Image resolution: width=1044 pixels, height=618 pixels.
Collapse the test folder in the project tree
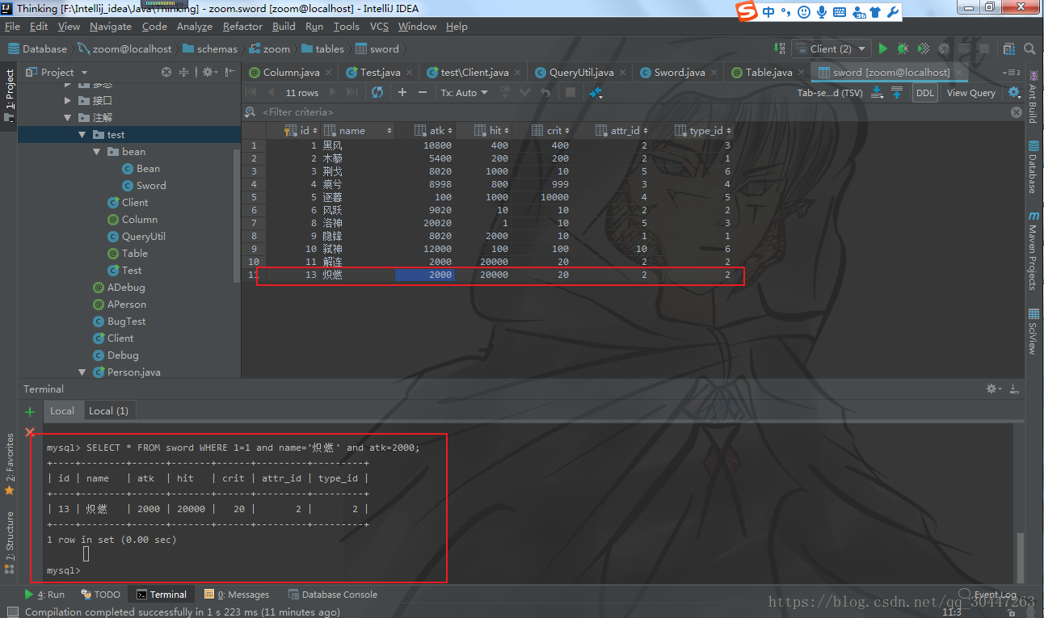point(82,135)
